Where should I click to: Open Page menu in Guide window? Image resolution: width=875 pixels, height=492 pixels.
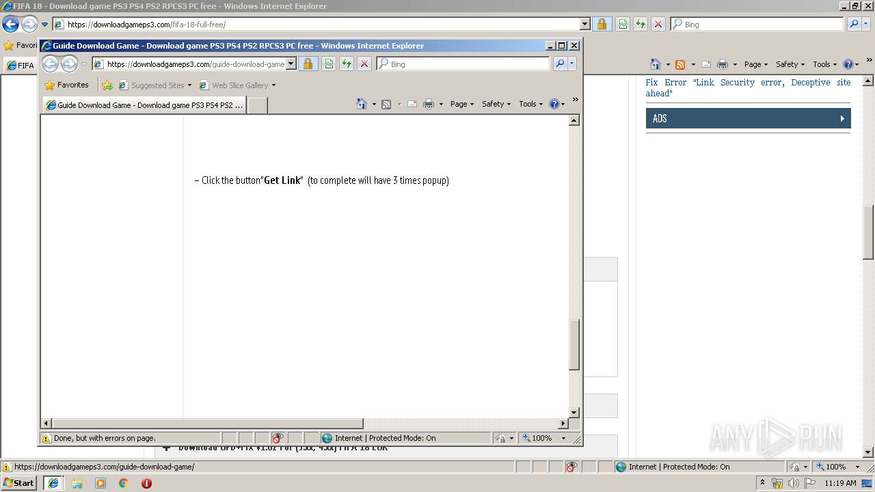pyautogui.click(x=461, y=104)
